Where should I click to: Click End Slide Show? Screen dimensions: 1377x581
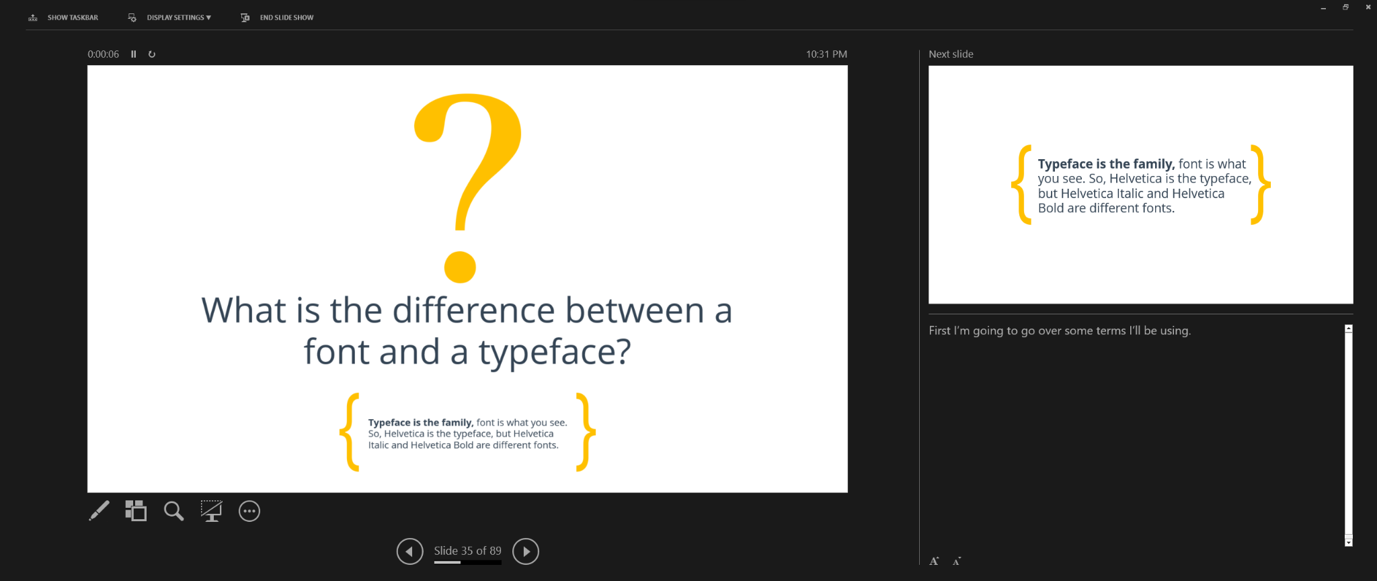coord(277,17)
